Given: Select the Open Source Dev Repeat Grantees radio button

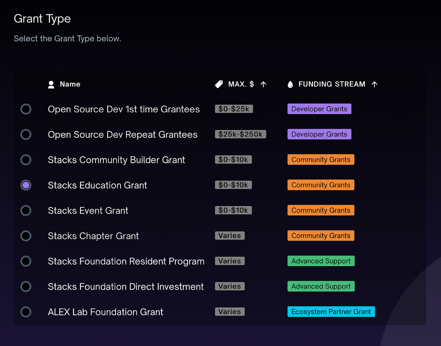Looking at the screenshot, I should coord(26,134).
